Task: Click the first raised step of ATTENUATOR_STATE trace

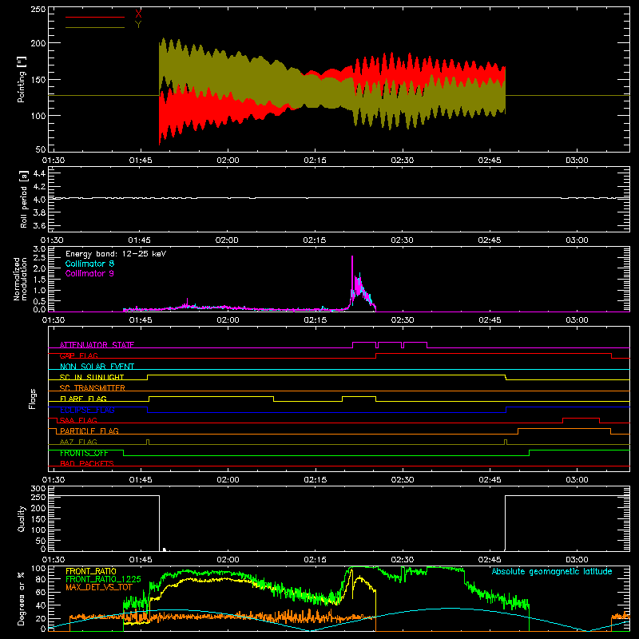Action: point(364,343)
